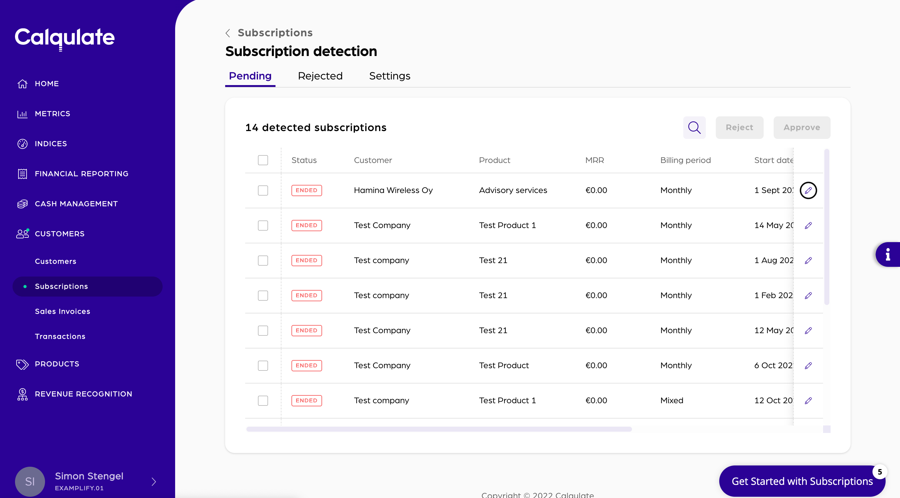Open Indices gauge icon in sidebar
Image resolution: width=900 pixels, height=498 pixels.
23,144
